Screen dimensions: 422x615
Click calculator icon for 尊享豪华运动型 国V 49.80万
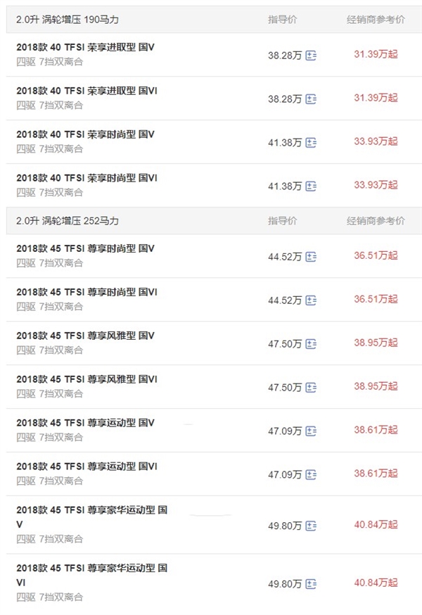tap(311, 526)
